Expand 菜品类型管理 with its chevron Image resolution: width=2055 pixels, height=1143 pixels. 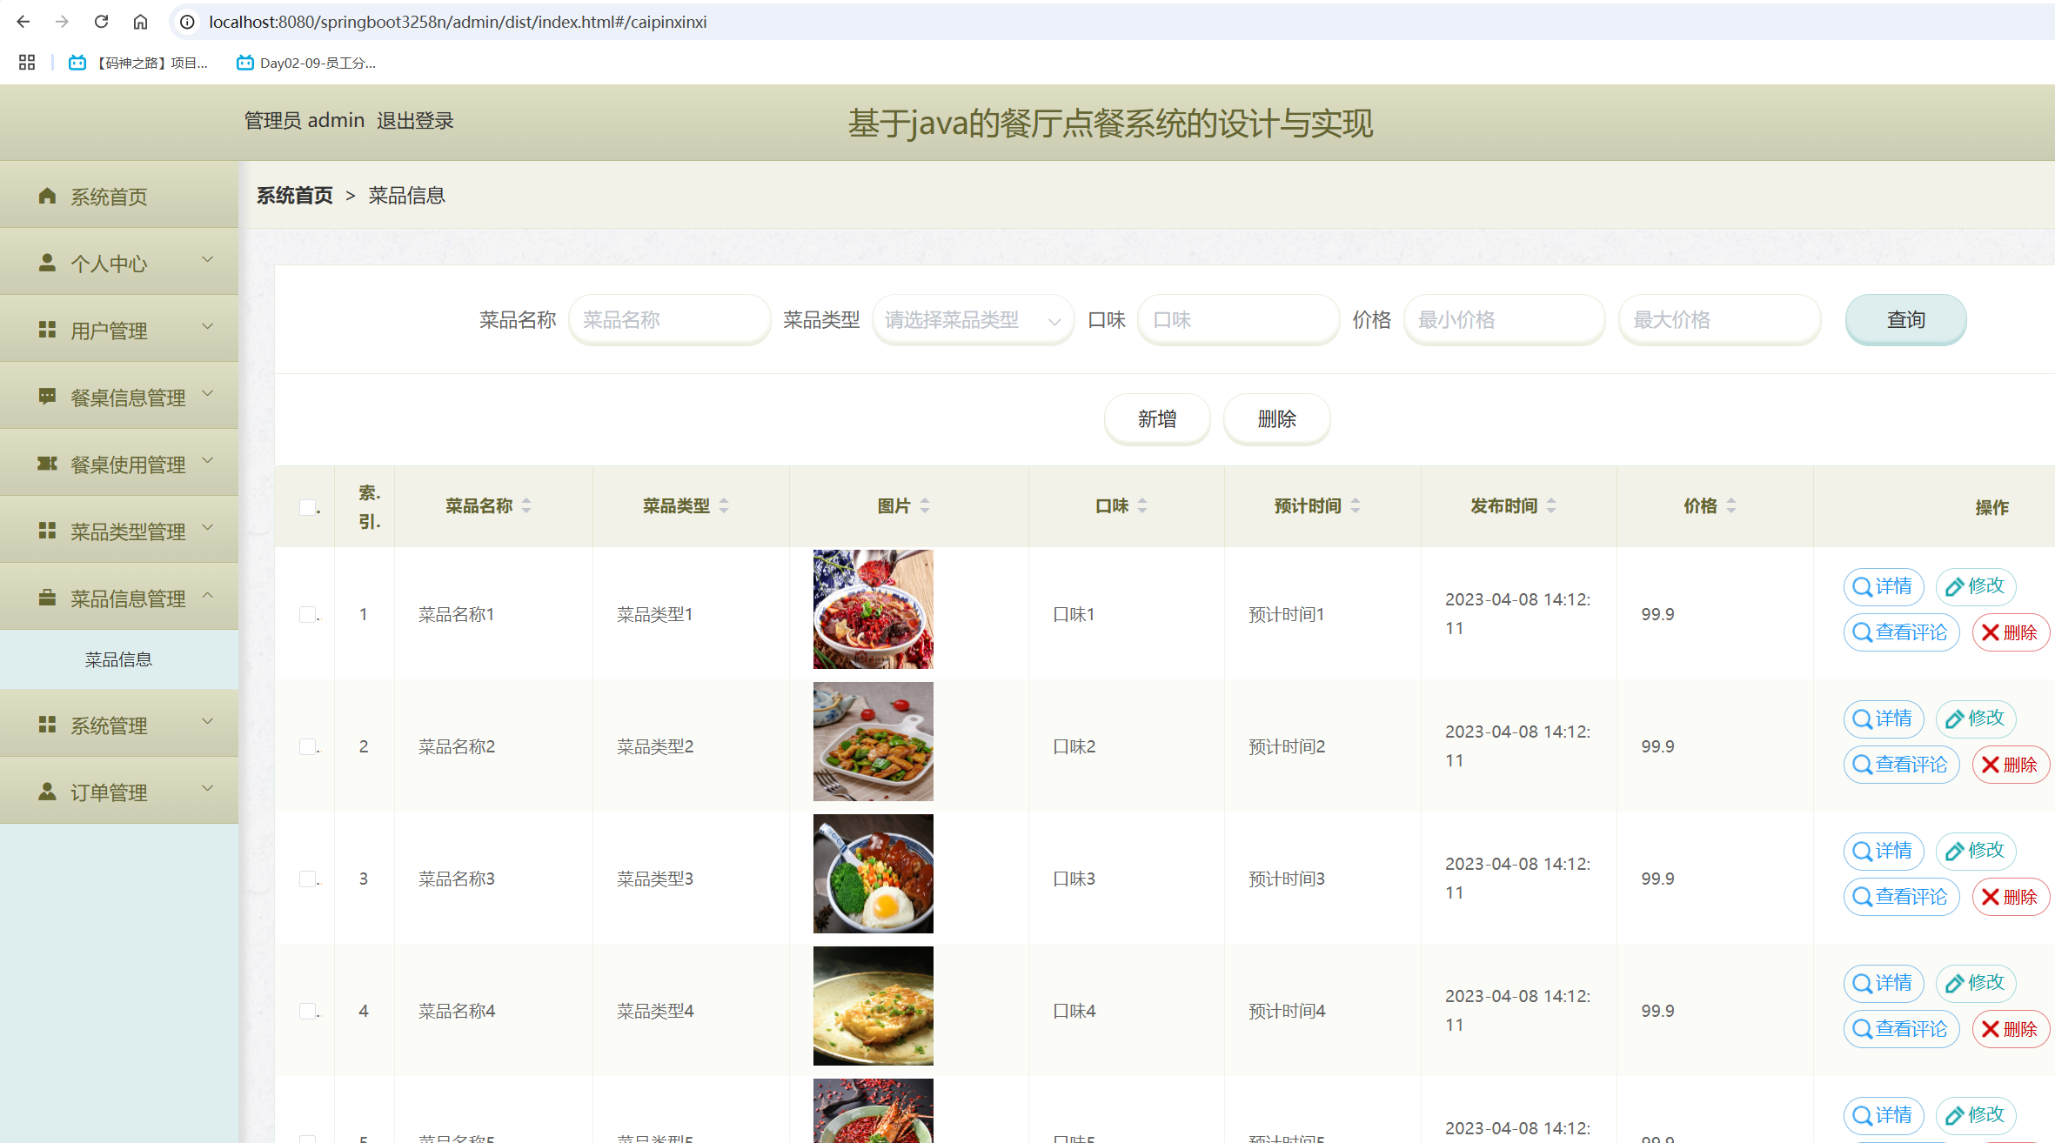208,527
